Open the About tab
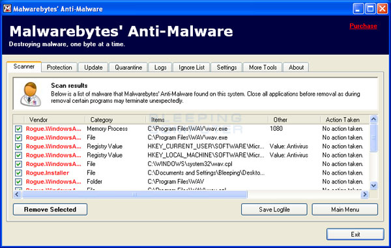This screenshot has width=391, height=248. (297, 68)
